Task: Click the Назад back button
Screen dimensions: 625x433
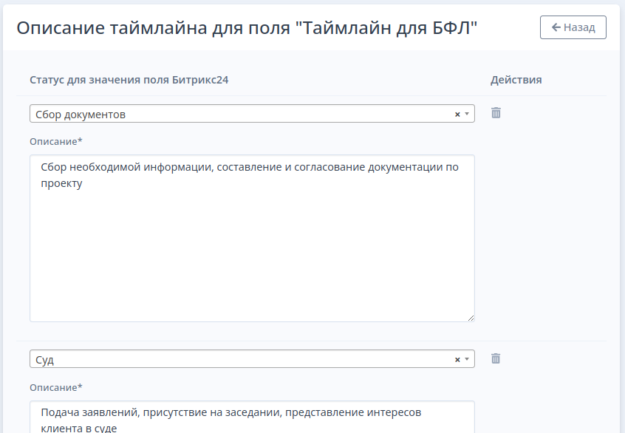Action: pos(573,27)
